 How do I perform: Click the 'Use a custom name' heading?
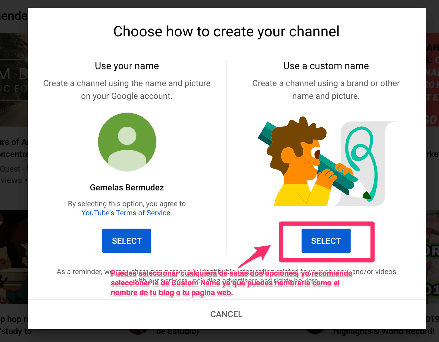pyautogui.click(x=326, y=66)
